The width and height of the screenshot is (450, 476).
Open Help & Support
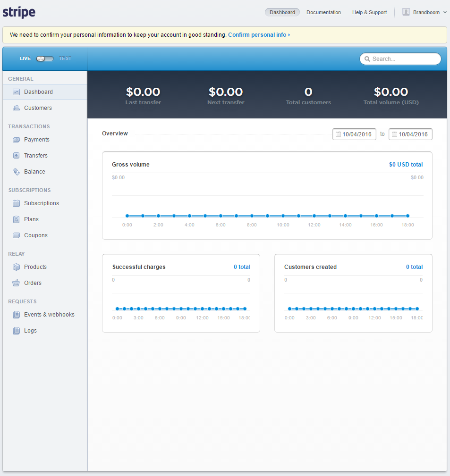point(369,12)
